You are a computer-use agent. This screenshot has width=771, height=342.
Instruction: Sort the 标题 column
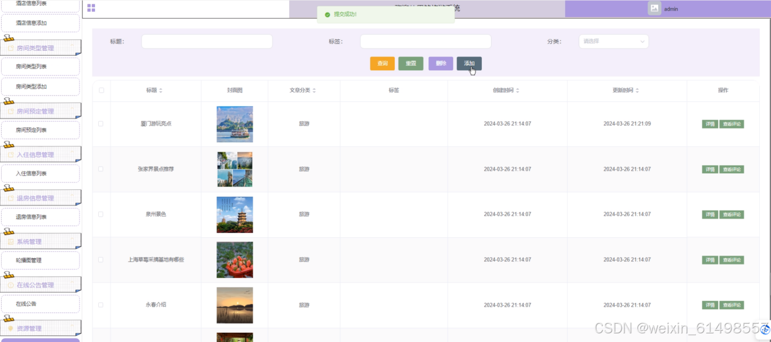[160, 91]
